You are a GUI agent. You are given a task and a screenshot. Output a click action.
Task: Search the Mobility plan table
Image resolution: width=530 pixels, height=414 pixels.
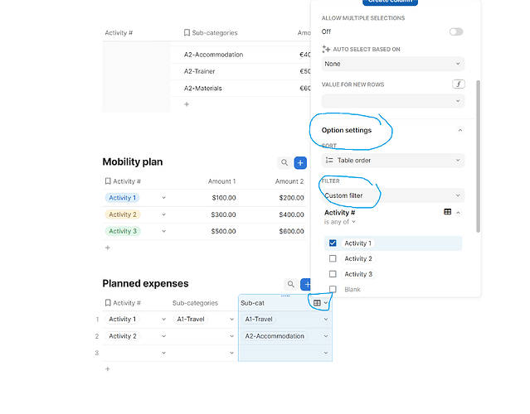(284, 164)
